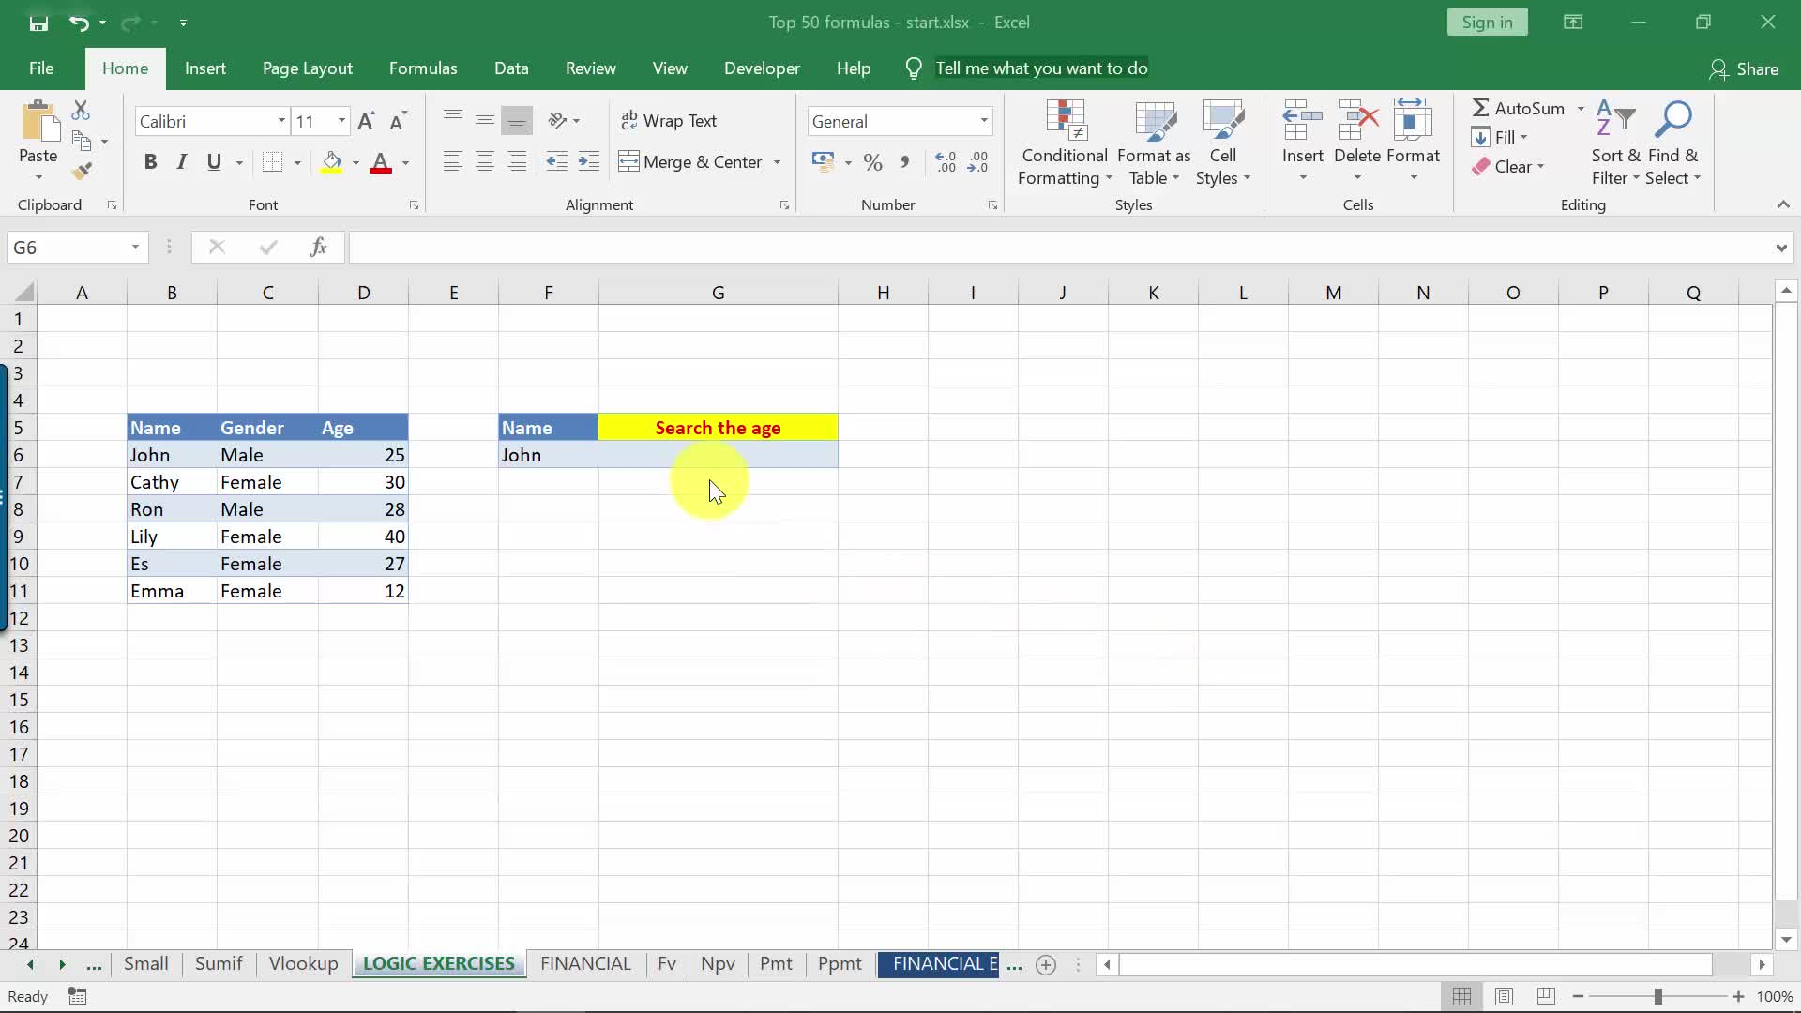Click the Percent Style icon
Viewport: 1801px width, 1013px height.
click(872, 162)
